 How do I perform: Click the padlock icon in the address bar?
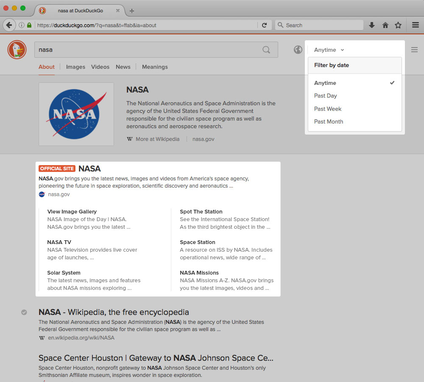coord(28,25)
